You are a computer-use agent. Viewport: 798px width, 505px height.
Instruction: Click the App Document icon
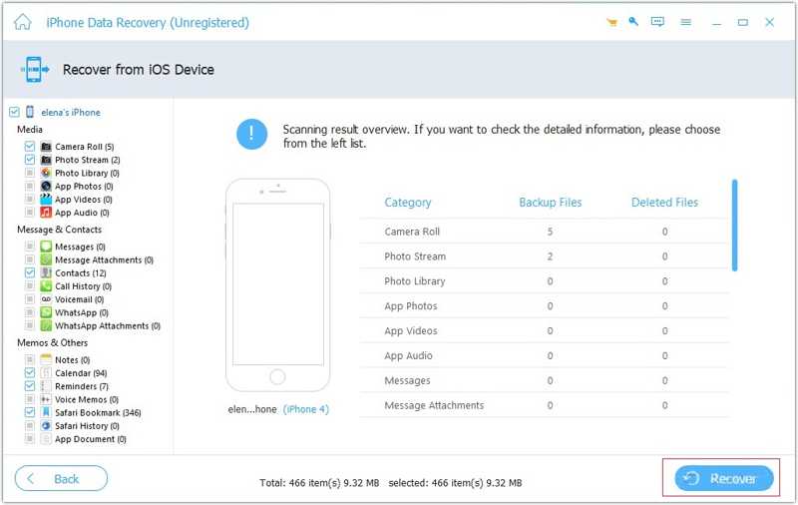click(46, 439)
